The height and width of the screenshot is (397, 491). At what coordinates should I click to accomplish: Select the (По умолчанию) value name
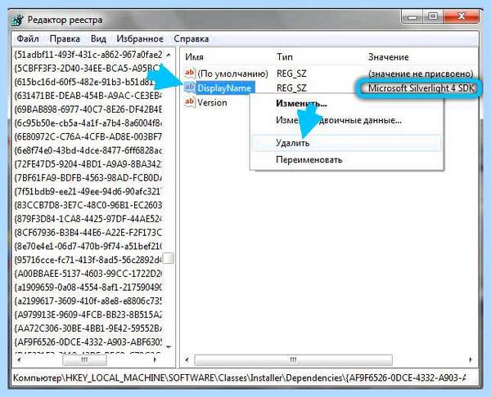click(232, 74)
